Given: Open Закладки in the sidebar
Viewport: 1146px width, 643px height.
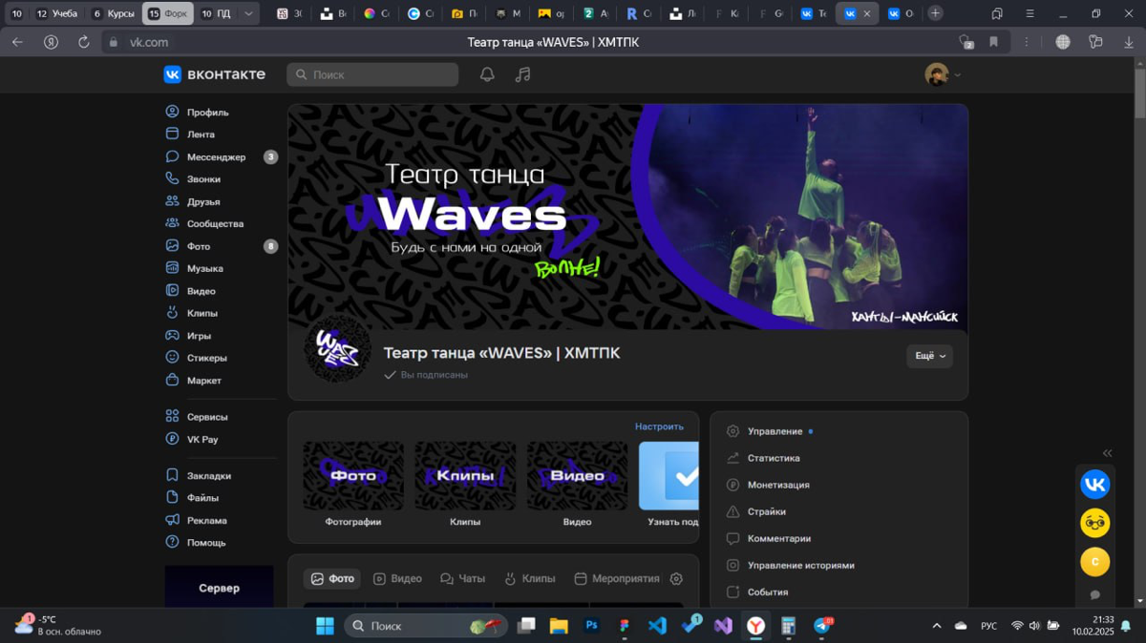Looking at the screenshot, I should pyautogui.click(x=198, y=475).
